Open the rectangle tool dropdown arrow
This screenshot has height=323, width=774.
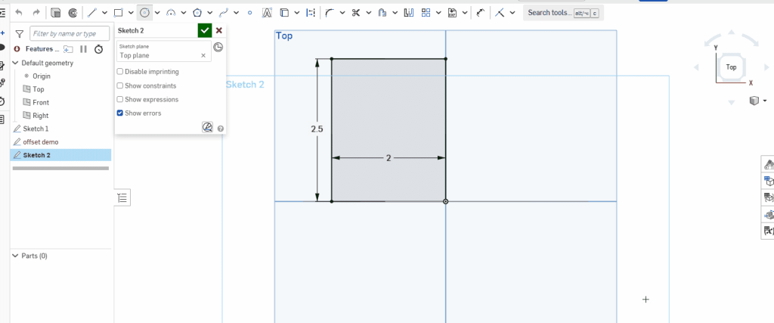(x=131, y=13)
